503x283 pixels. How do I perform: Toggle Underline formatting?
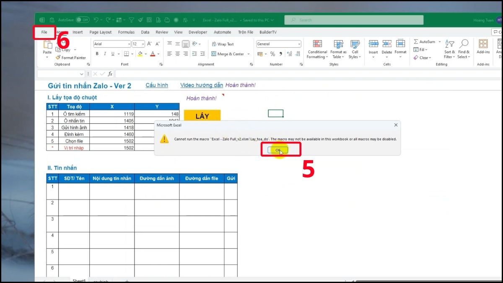pyautogui.click(x=113, y=54)
